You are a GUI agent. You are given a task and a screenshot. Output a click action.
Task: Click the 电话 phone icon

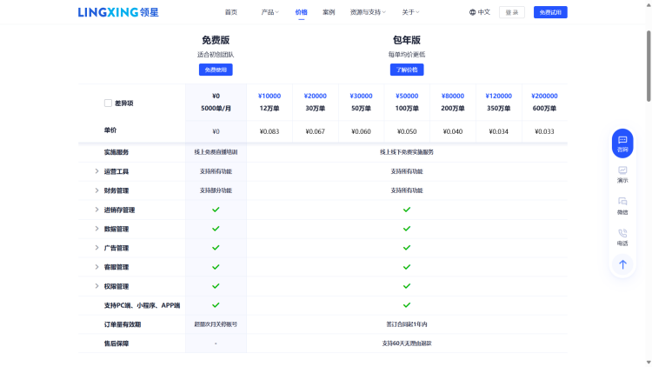point(622,233)
